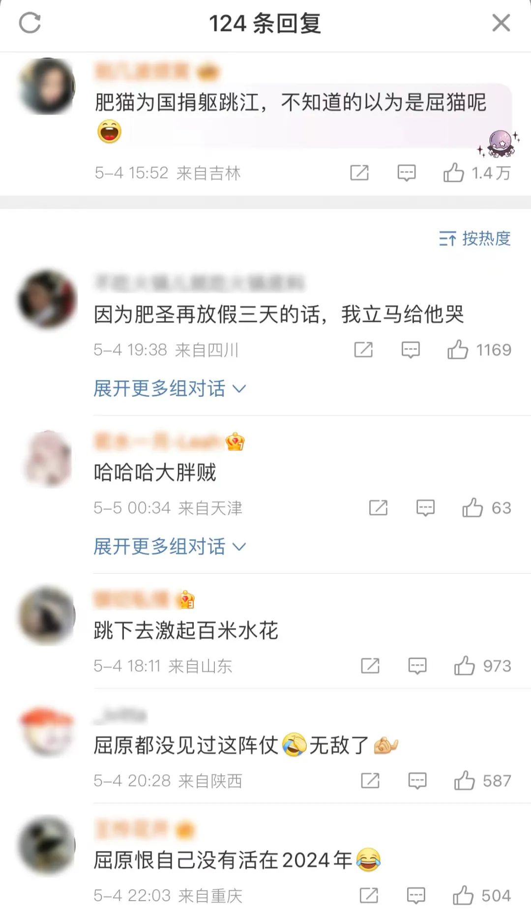The height and width of the screenshot is (911, 531).
Task: Close the 124 条回复 panel
Action: click(x=501, y=23)
